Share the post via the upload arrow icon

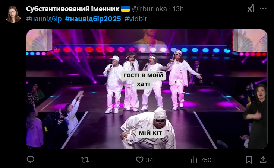click(x=263, y=159)
